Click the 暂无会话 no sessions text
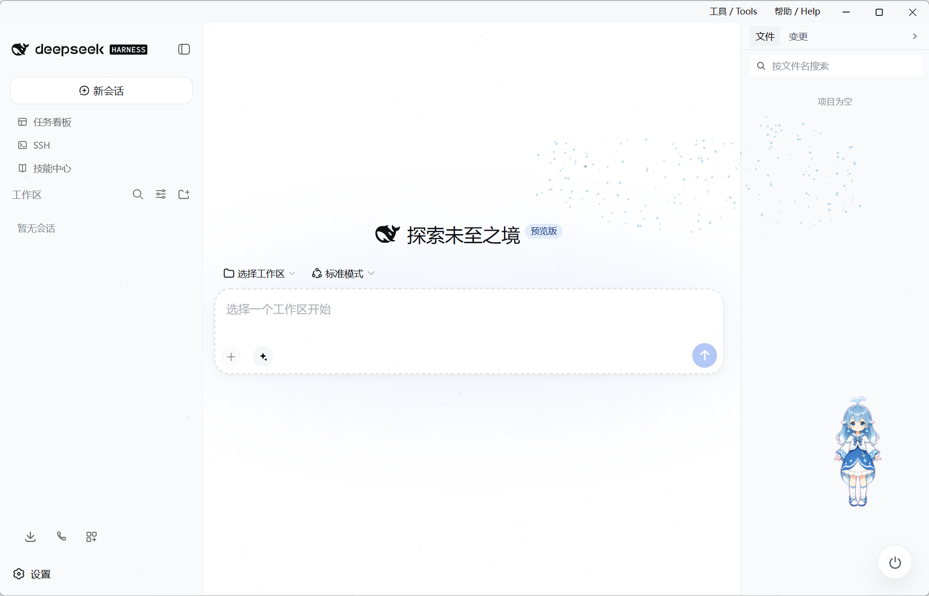929x596 pixels. pos(36,228)
